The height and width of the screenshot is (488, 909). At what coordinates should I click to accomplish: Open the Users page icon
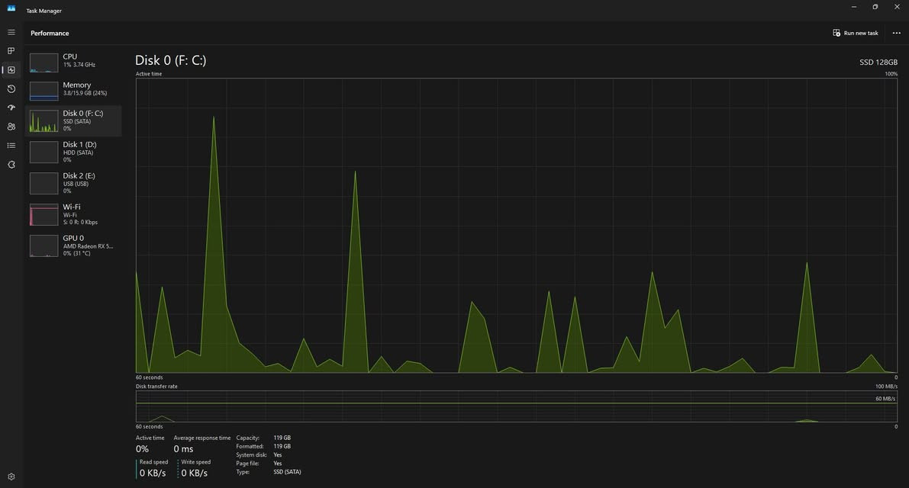coord(11,127)
